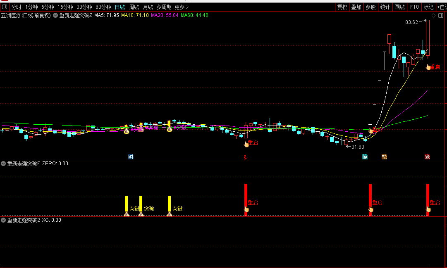The width and height of the screenshot is (447, 268).
Task: Open the 重新走强突破F indicator dropdown
Action: (x=3, y=164)
